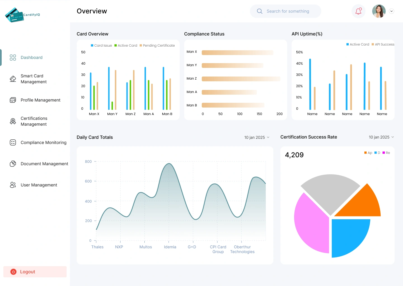Viewport: 403px width, 286px height.
Task: Click the CPI Card Group axis label
Action: point(218,249)
